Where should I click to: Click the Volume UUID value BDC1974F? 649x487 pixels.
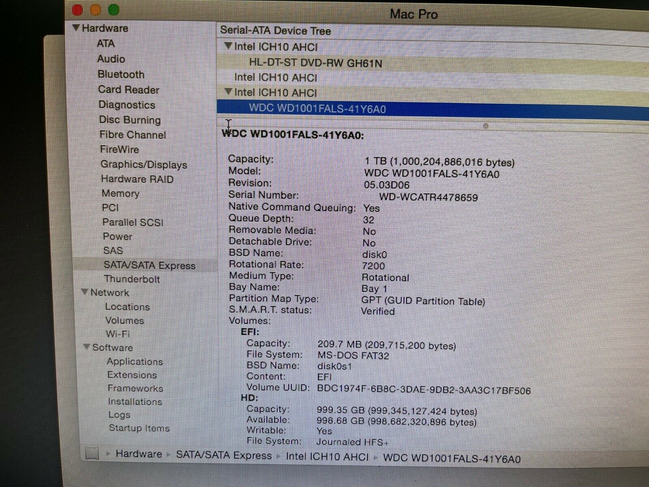(423, 390)
